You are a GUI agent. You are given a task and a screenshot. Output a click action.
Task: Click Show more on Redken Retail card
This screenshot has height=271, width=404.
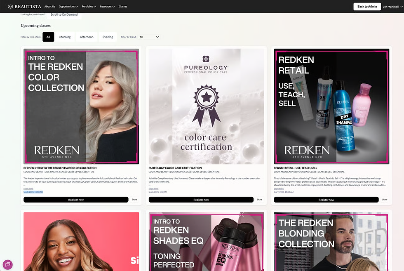click(279, 189)
